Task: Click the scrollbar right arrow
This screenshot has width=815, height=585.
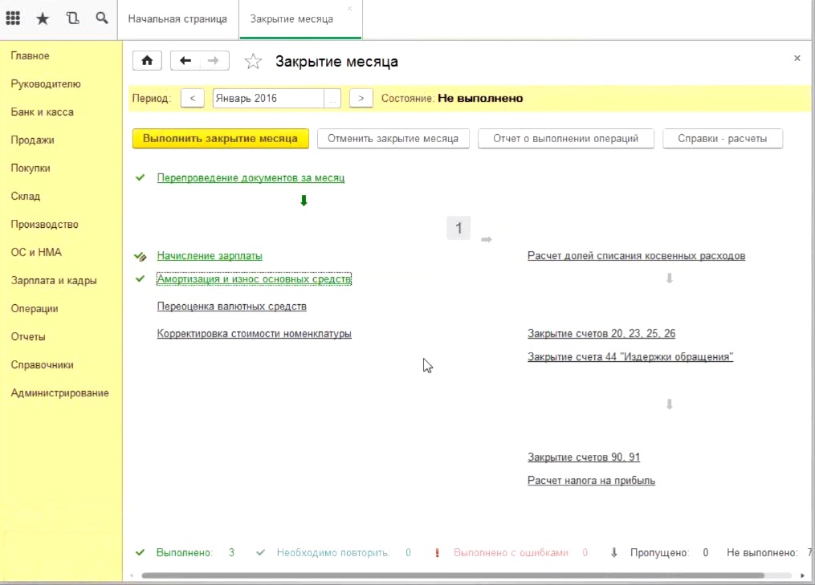Action: 802,575
